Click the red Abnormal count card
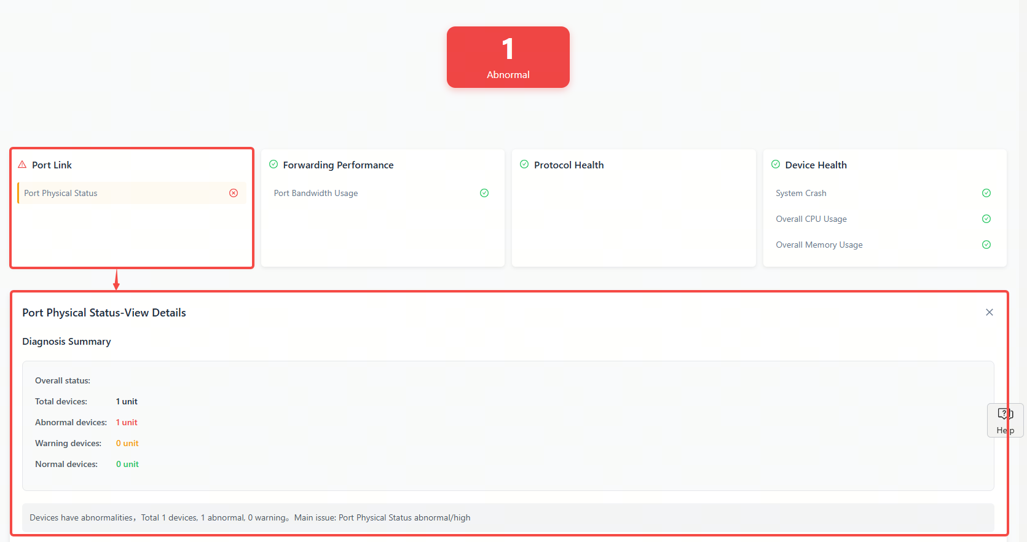Image resolution: width=1027 pixels, height=542 pixels. [x=508, y=57]
